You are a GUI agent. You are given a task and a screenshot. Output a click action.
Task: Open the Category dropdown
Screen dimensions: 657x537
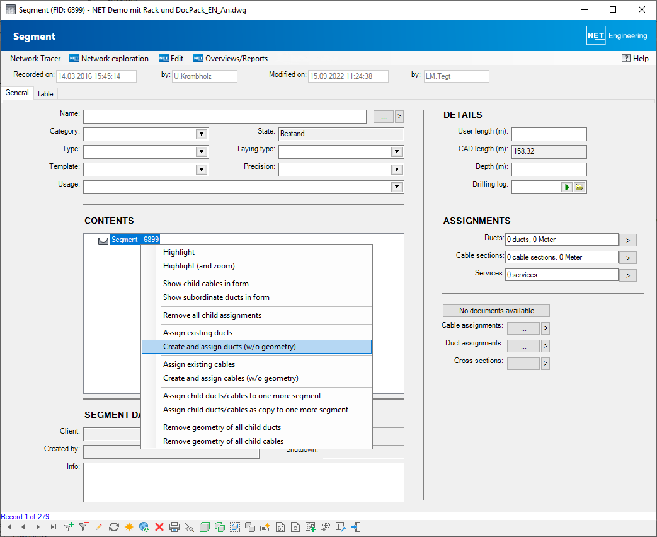[x=202, y=134]
